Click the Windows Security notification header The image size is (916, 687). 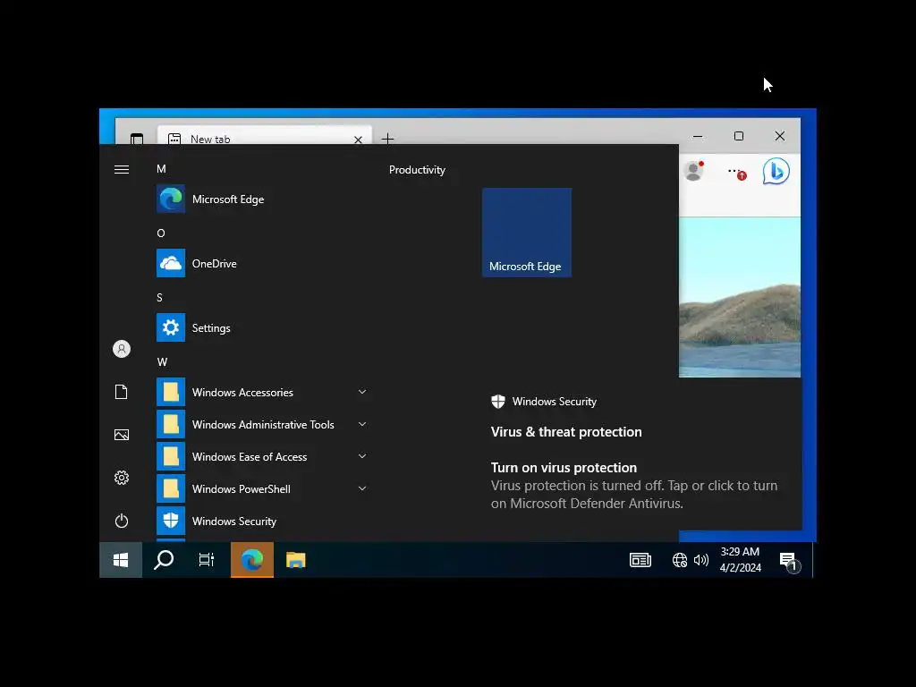pos(544,402)
